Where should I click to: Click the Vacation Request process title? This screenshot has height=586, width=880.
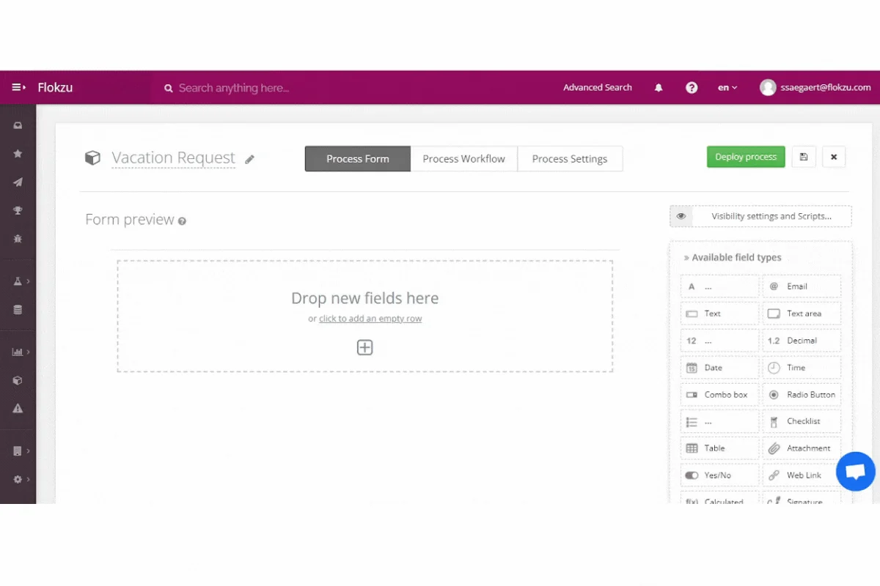173,158
